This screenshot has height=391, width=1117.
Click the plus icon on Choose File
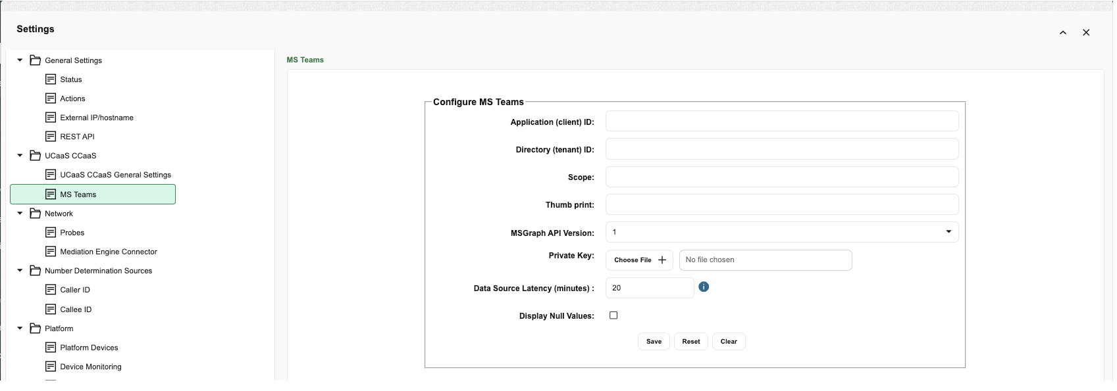[x=662, y=260]
